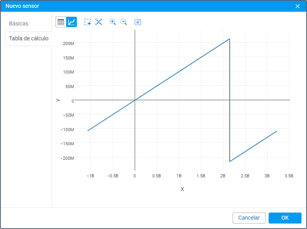Reset chart zoom to fit all

click(x=99, y=22)
